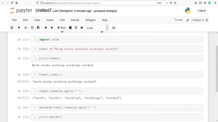218x122 pixels.
Task: Reload the page with the browser refresh icon
Action: [x=12, y=3]
